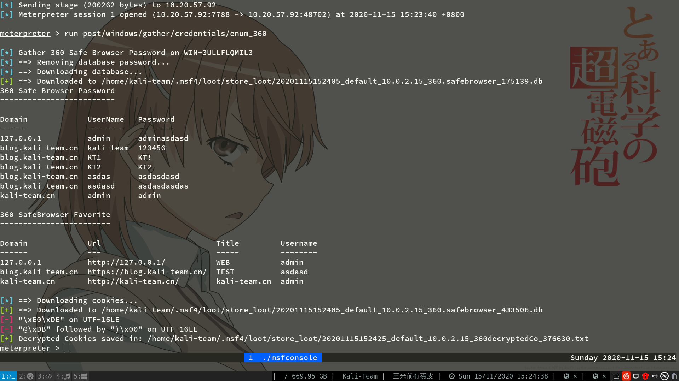Click the display monitor tray icon
The height and width of the screenshot is (381, 679).
pos(636,376)
